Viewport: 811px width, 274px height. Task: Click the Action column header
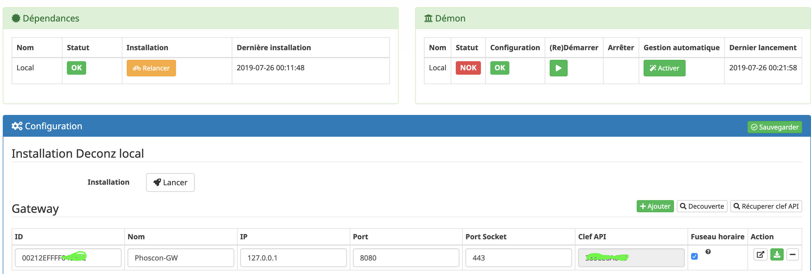(762, 237)
